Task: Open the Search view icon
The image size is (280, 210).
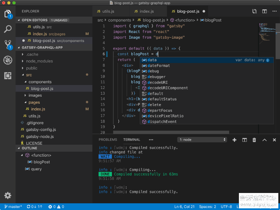Action: pyautogui.click(x=8, y=29)
